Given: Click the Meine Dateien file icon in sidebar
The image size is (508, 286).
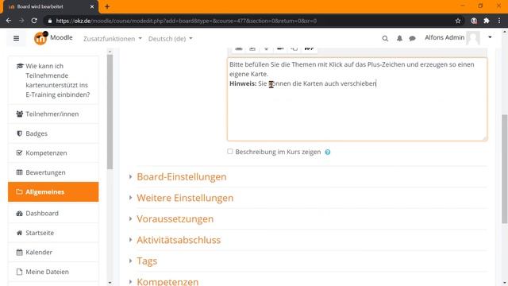Looking at the screenshot, I should coord(19,272).
